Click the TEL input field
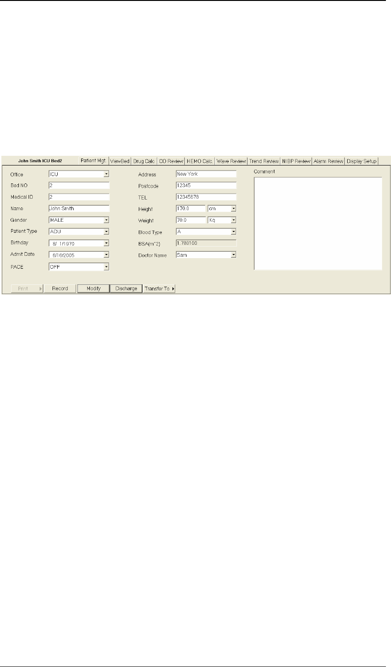This screenshot has height=667, width=391. (206, 197)
